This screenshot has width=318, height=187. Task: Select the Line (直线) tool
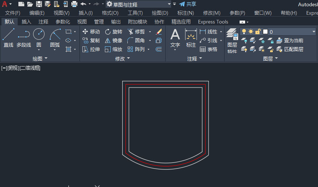pyautogui.click(x=8, y=38)
